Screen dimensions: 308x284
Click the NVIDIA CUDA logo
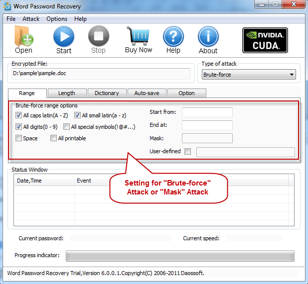point(265,40)
